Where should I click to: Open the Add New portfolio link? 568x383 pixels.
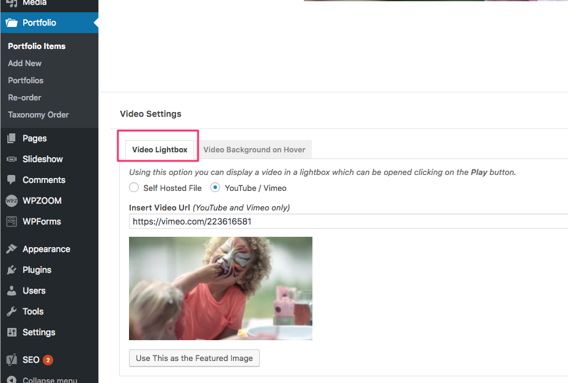click(24, 63)
